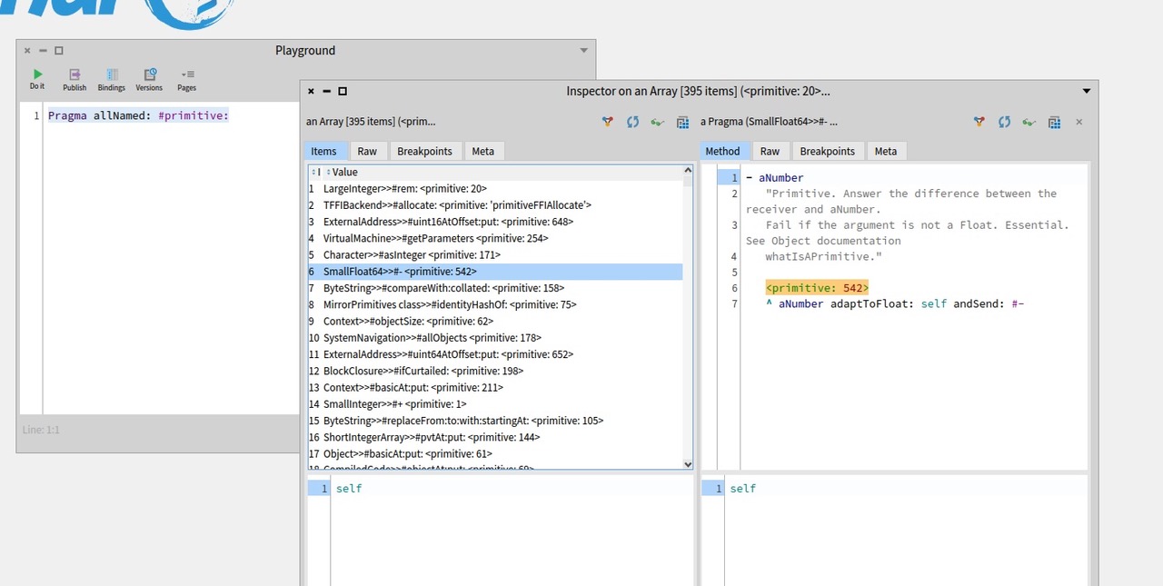Click the items list scrollbar down arrow

point(688,463)
